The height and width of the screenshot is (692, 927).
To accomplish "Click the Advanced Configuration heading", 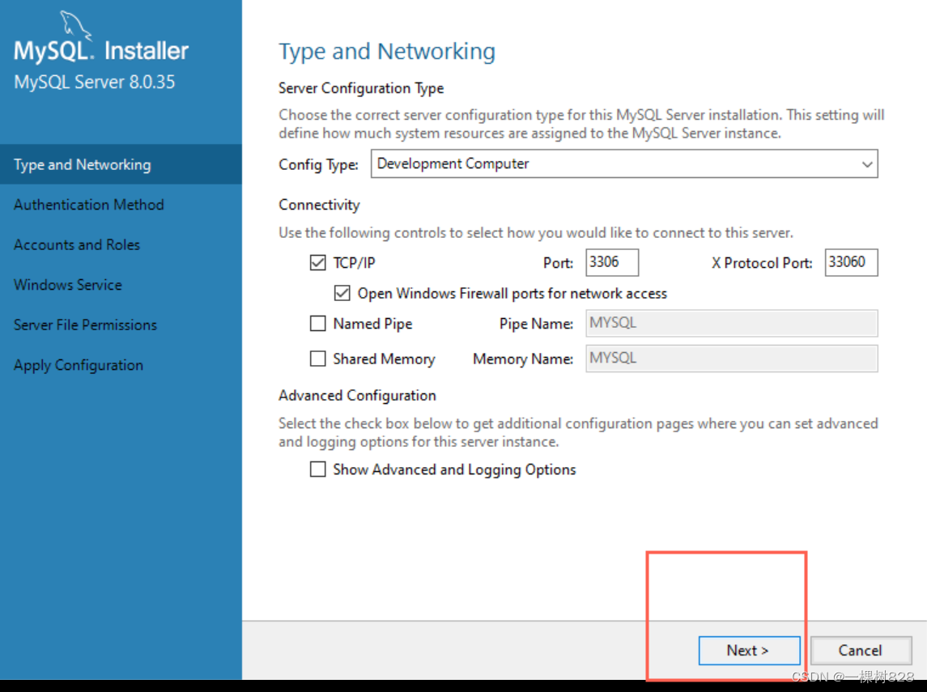I will tap(357, 395).
